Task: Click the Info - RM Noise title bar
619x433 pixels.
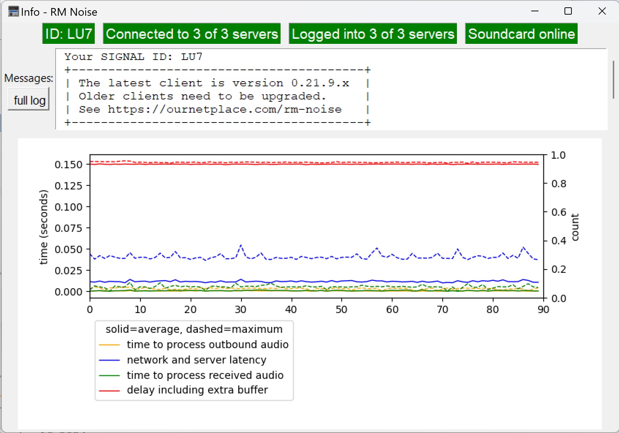Action: (x=59, y=12)
